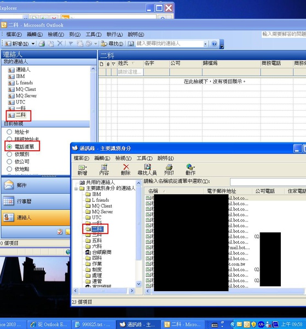306x329 pixels.
Task: Click the Delete X icon in Outlook toolbar
Action: [x=60, y=43]
